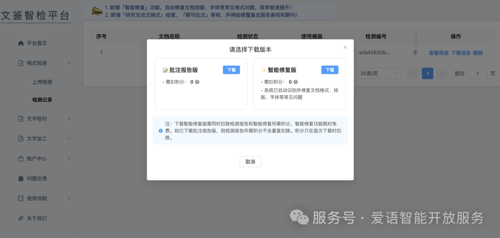Click help icon next to 批注报告版 points
This screenshot has width=500, height=238.
click(x=197, y=82)
